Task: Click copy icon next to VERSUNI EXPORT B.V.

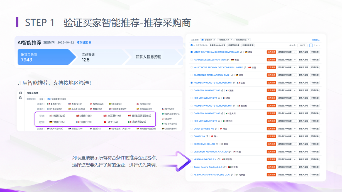Action: pyautogui.click(x=219, y=160)
